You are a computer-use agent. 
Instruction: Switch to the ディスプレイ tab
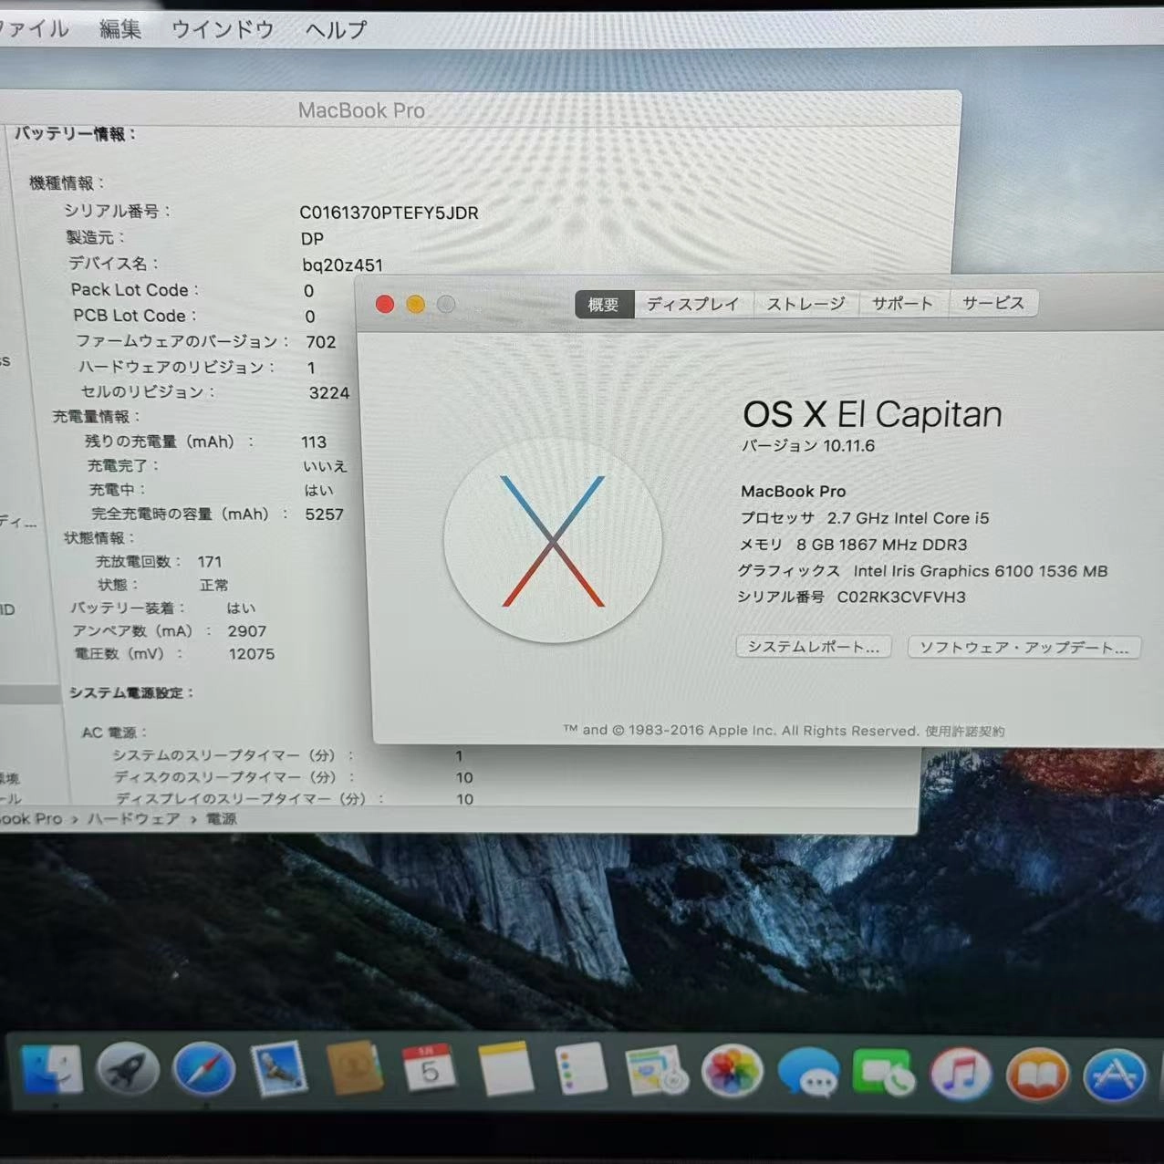pyautogui.click(x=693, y=304)
